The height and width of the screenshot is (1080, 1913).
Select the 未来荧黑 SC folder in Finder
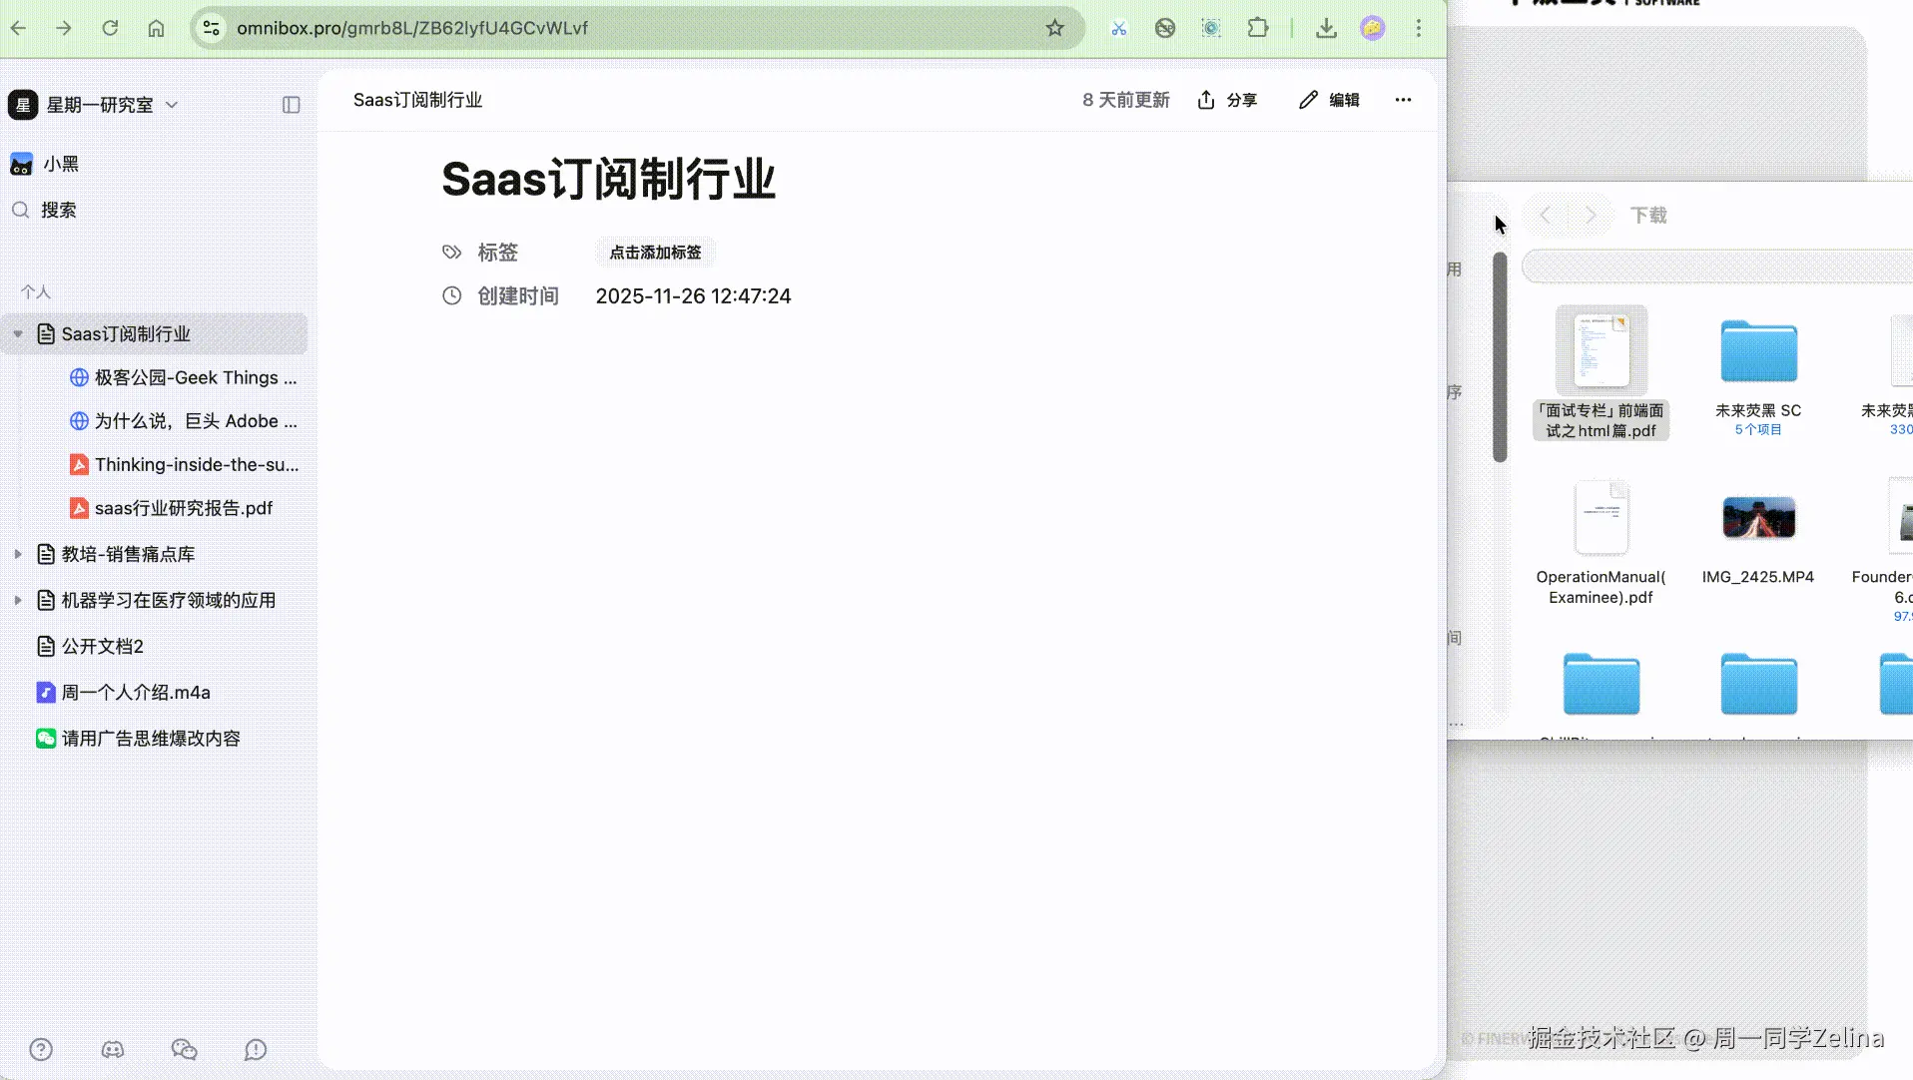click(x=1758, y=377)
